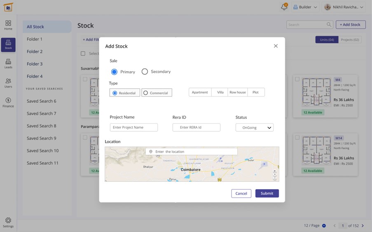Close the Add Stock dialog
The image size is (372, 232).
click(x=276, y=46)
